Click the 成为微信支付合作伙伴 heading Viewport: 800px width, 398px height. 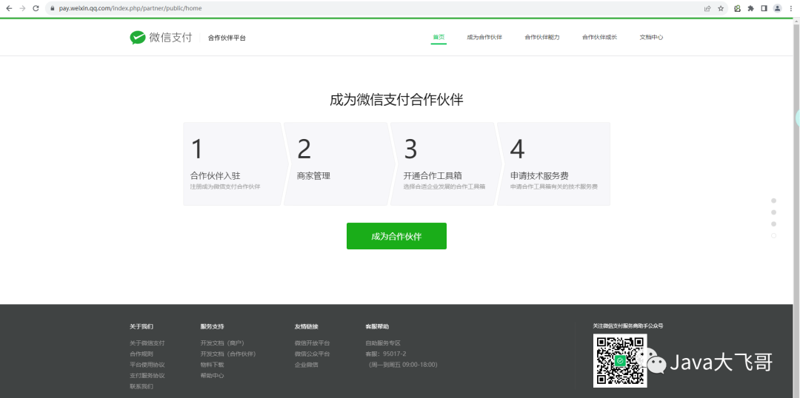point(396,99)
